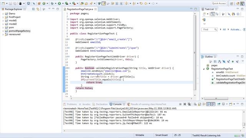Viewport: 246px width, 138px height.
Task: Click the New Java Class green icon
Action: (44, 3)
